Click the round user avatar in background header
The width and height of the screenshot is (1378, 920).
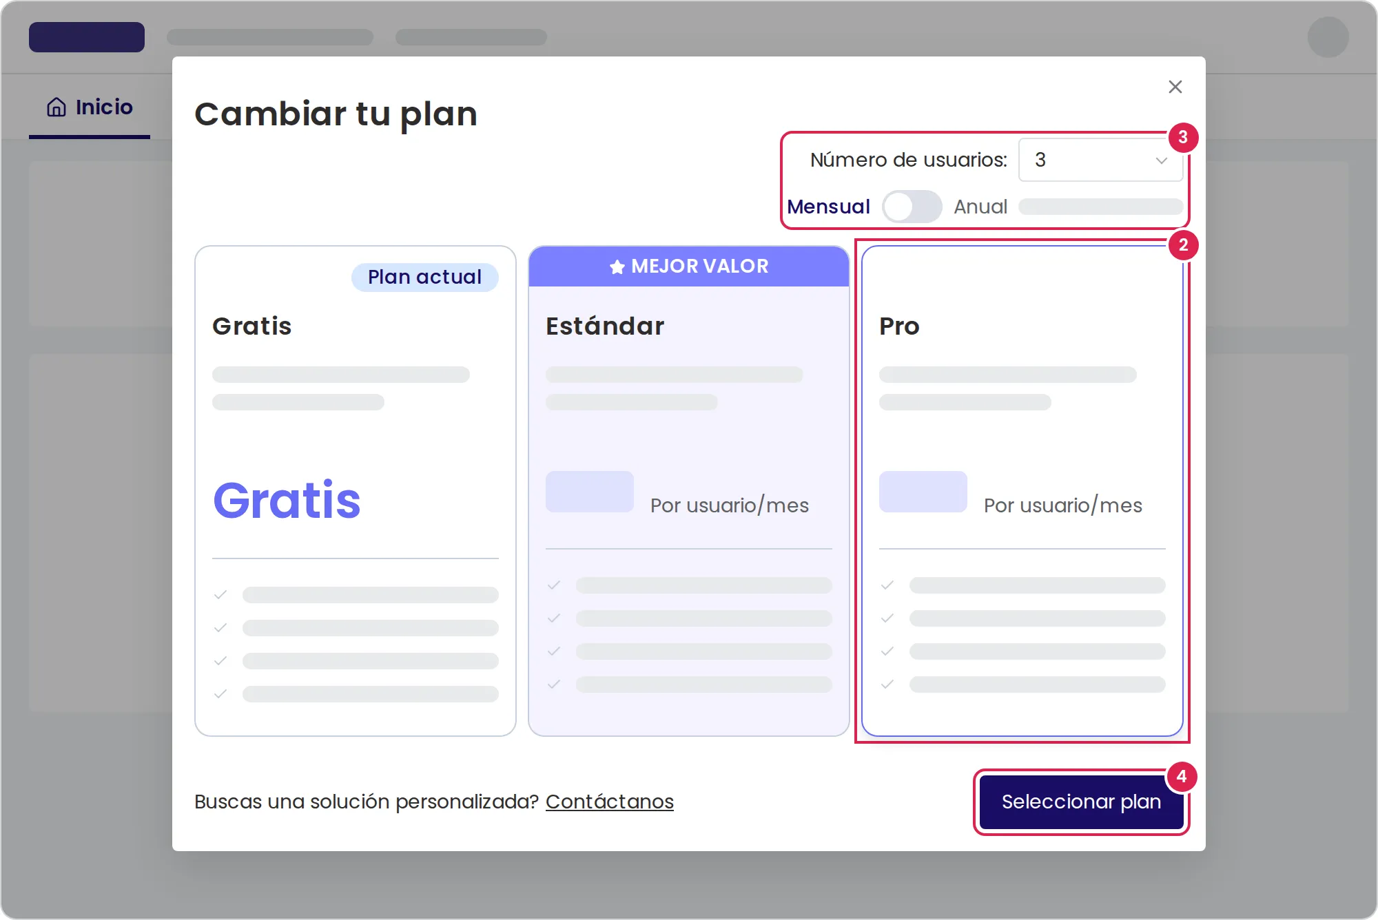coord(1328,37)
